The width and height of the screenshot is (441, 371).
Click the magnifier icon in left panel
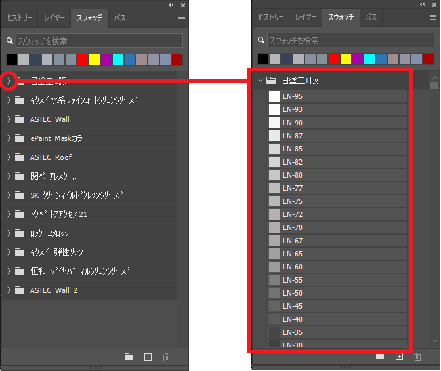click(x=10, y=41)
